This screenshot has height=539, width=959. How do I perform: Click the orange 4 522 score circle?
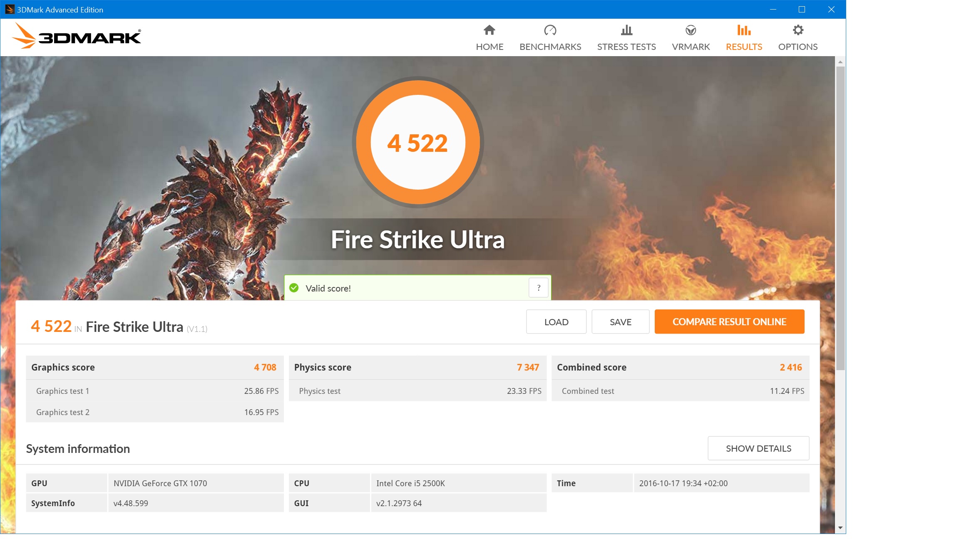pyautogui.click(x=417, y=143)
